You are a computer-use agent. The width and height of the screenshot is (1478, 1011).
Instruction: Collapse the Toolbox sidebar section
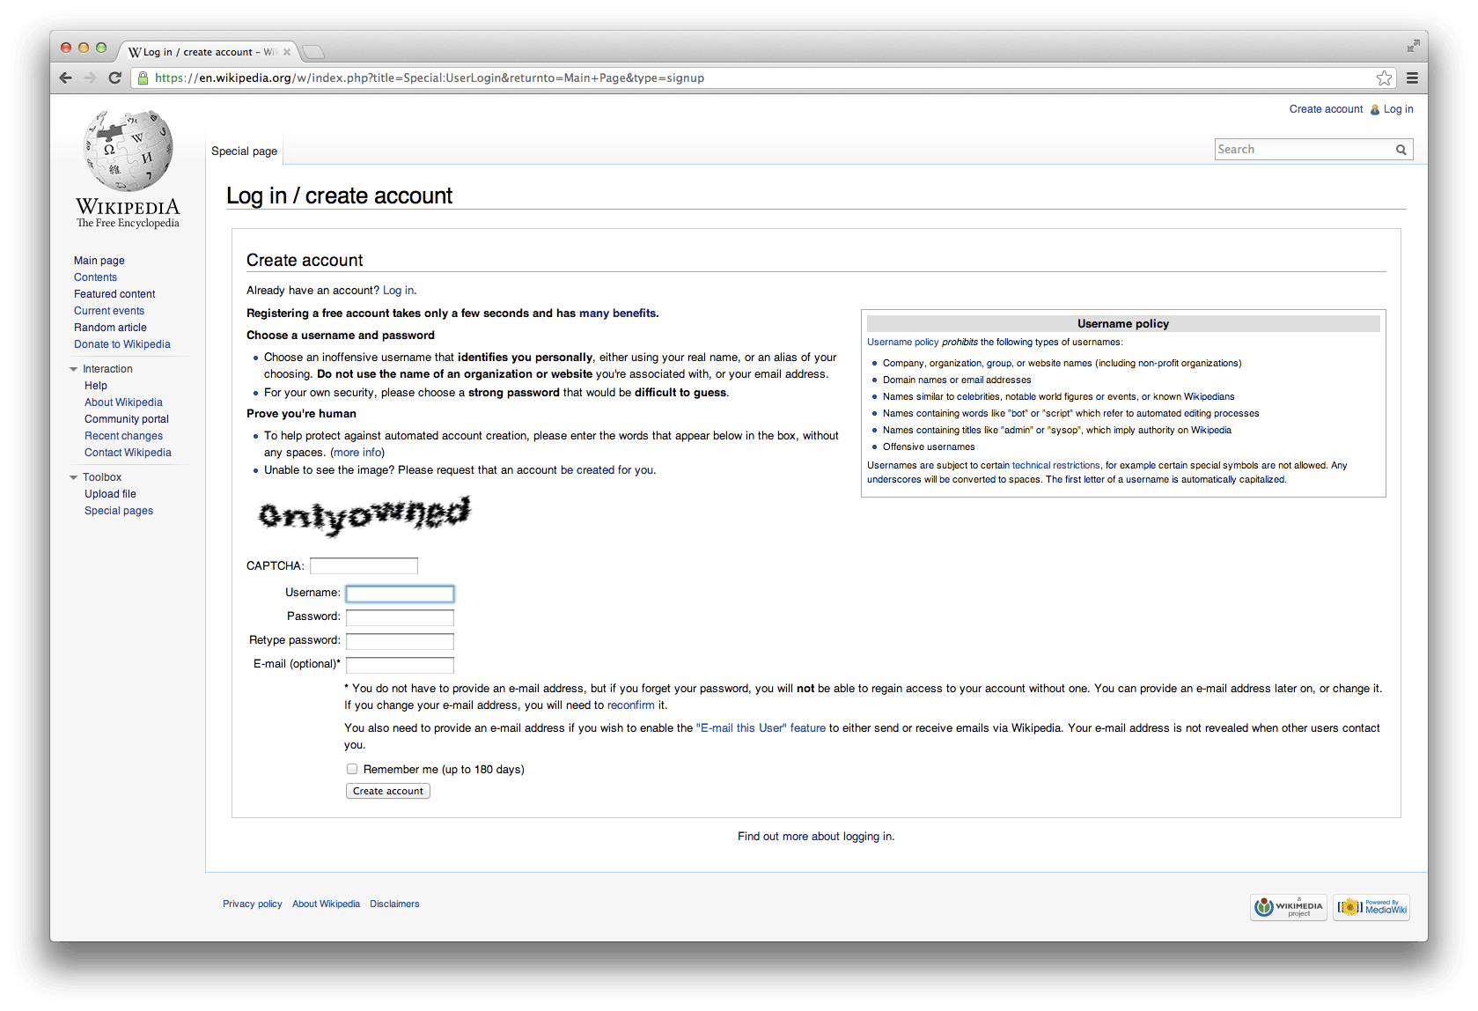point(74,477)
